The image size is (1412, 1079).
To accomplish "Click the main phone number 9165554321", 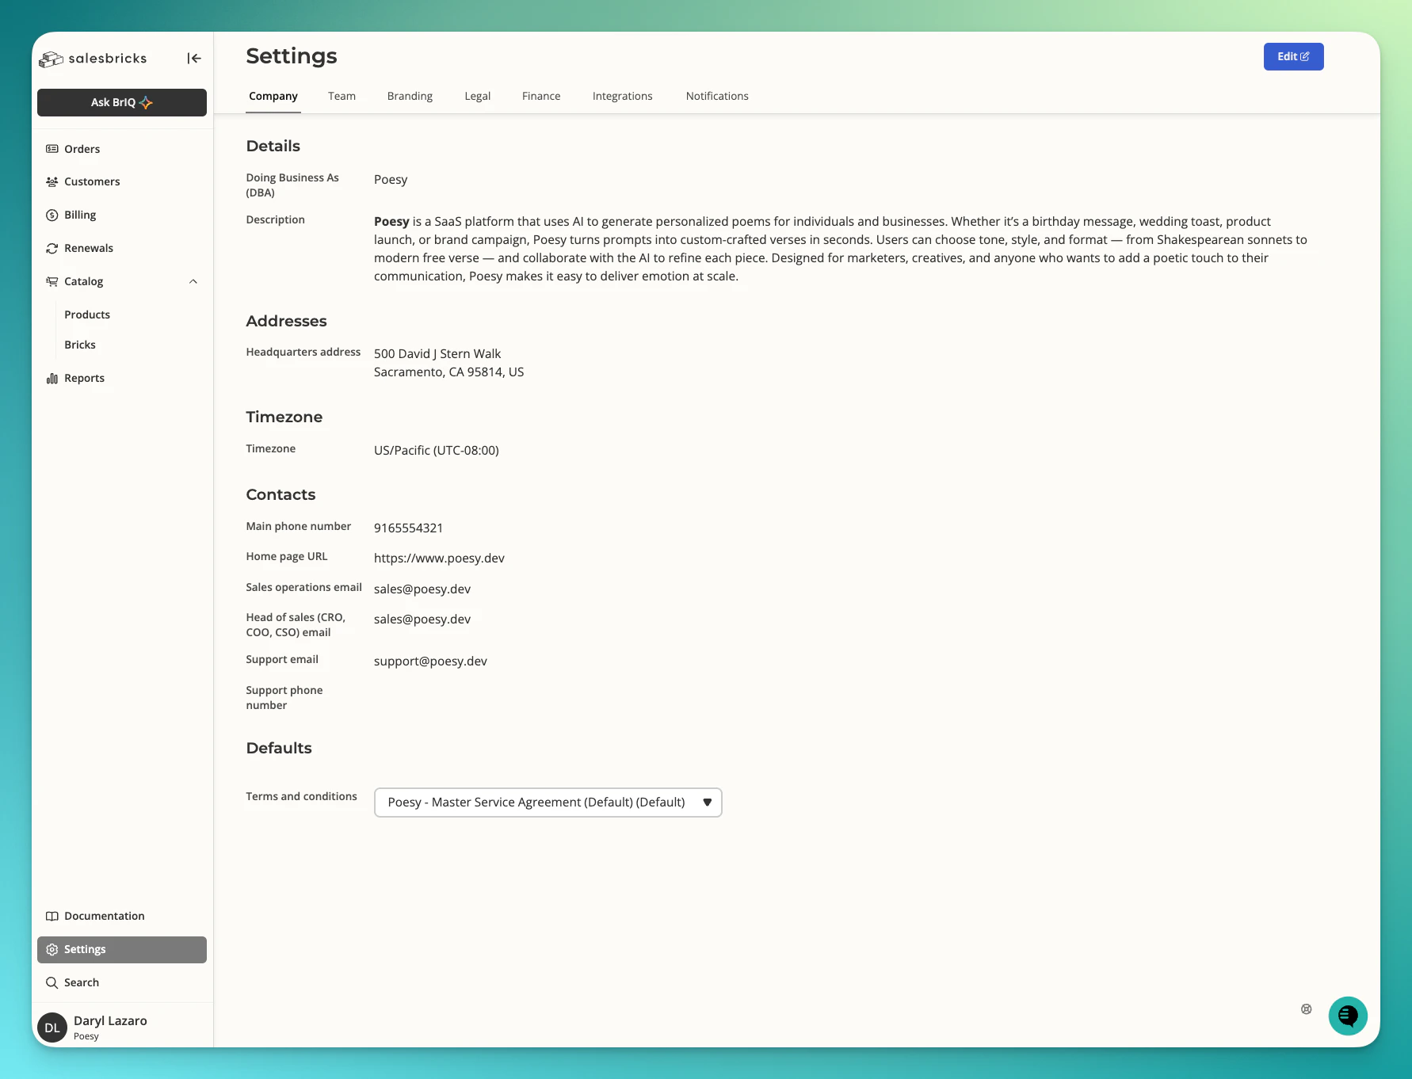I will click(x=408, y=528).
